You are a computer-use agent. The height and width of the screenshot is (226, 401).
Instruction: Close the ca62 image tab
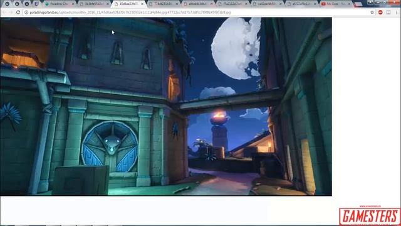[281, 4]
